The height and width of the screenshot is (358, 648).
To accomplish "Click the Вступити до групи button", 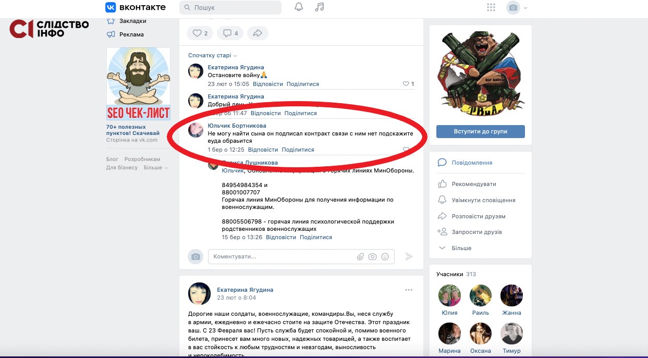I will pos(481,131).
